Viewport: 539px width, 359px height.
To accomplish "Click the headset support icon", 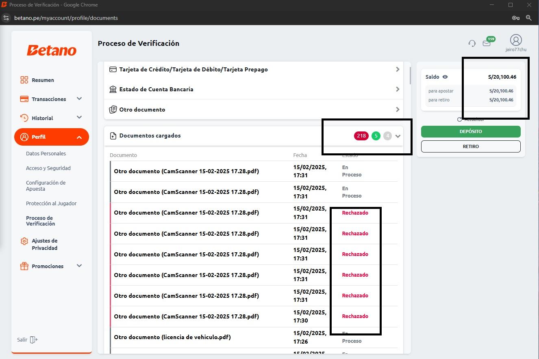I will (x=472, y=43).
